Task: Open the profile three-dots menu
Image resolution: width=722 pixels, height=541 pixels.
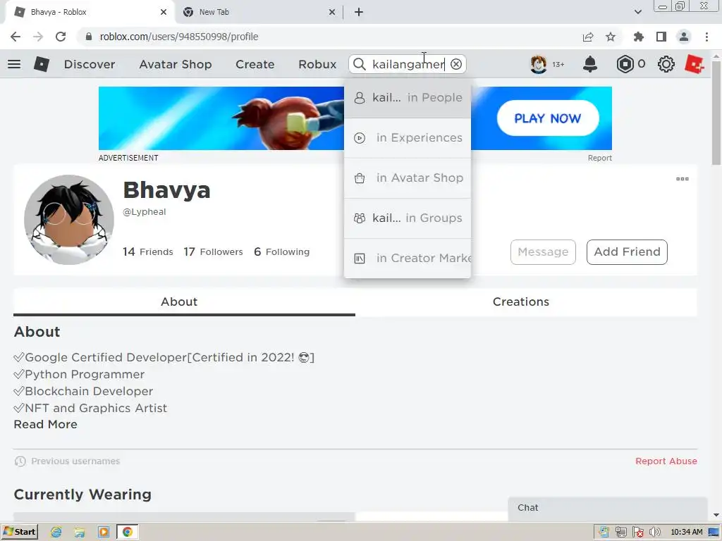Action: pos(683,179)
